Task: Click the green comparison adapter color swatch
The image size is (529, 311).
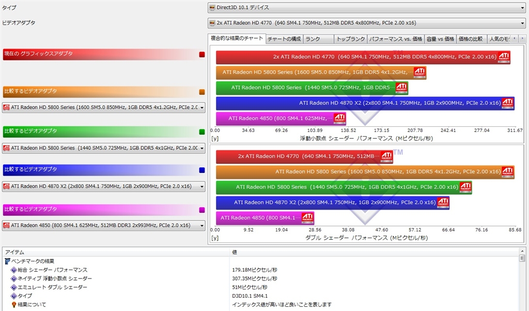Action: (202, 132)
